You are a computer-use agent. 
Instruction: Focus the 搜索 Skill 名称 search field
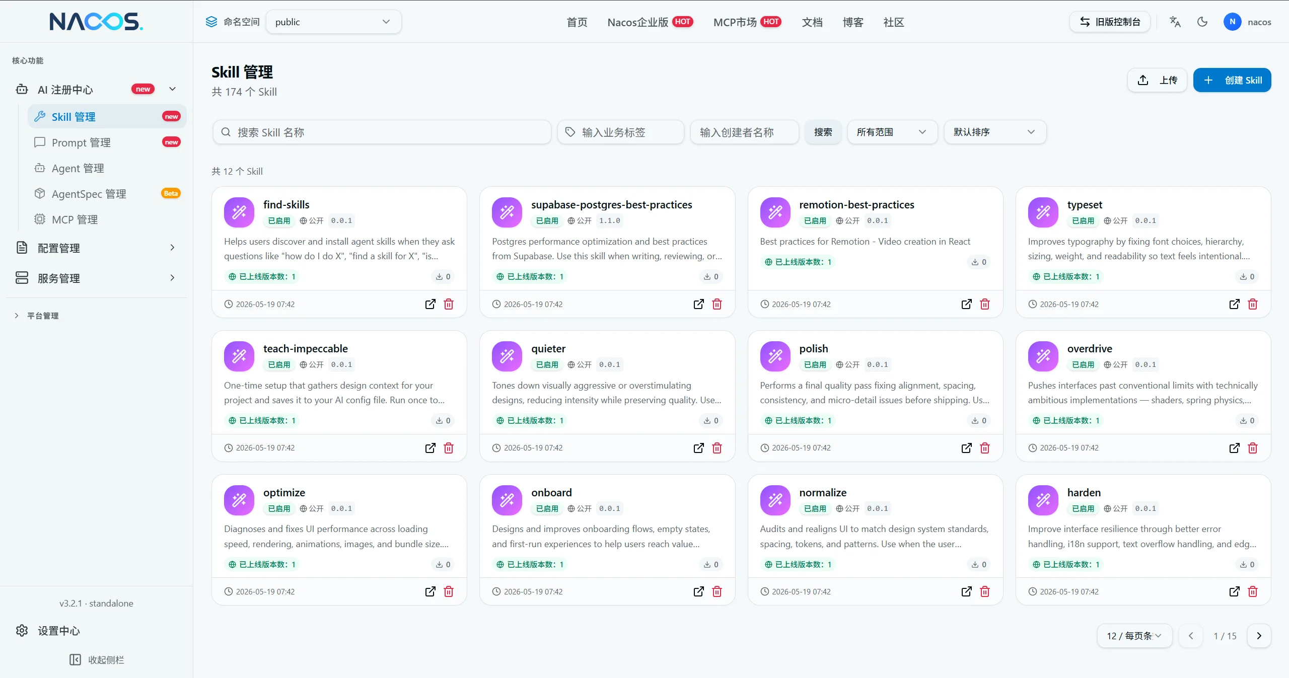tap(382, 132)
